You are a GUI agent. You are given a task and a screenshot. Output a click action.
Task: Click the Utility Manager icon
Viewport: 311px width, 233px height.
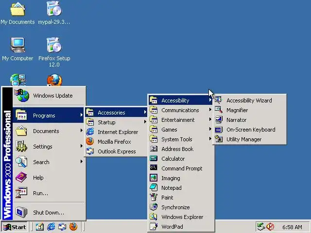[219, 139]
